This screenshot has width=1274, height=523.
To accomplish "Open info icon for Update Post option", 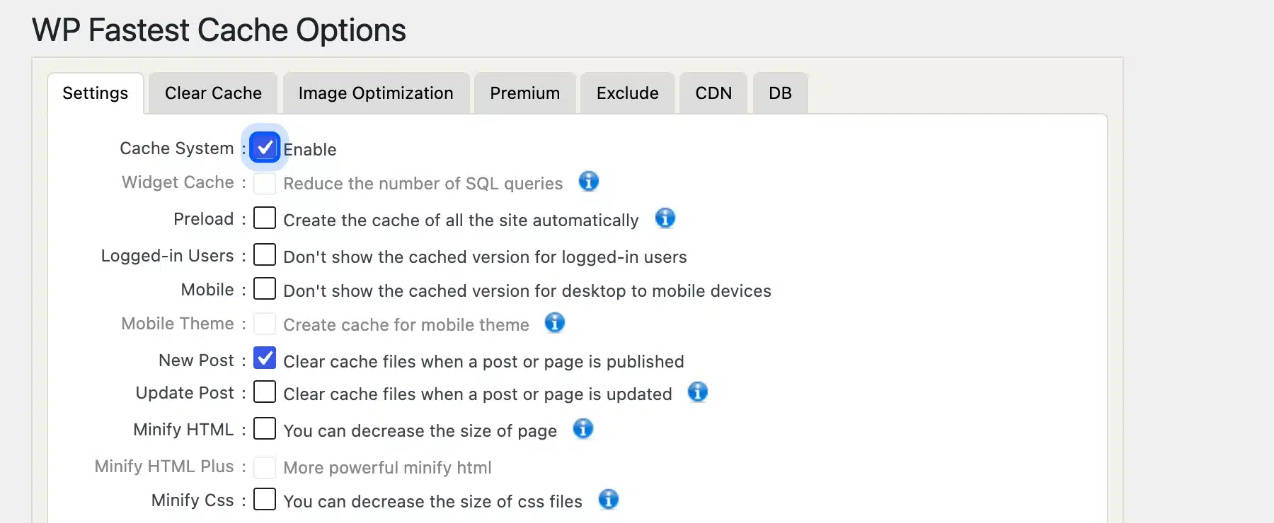I will (x=698, y=392).
